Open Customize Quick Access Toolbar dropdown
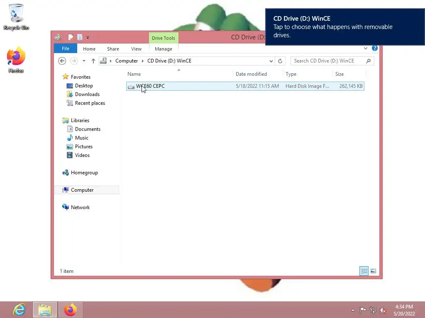Screen dimensions: 425x318 pos(88,38)
